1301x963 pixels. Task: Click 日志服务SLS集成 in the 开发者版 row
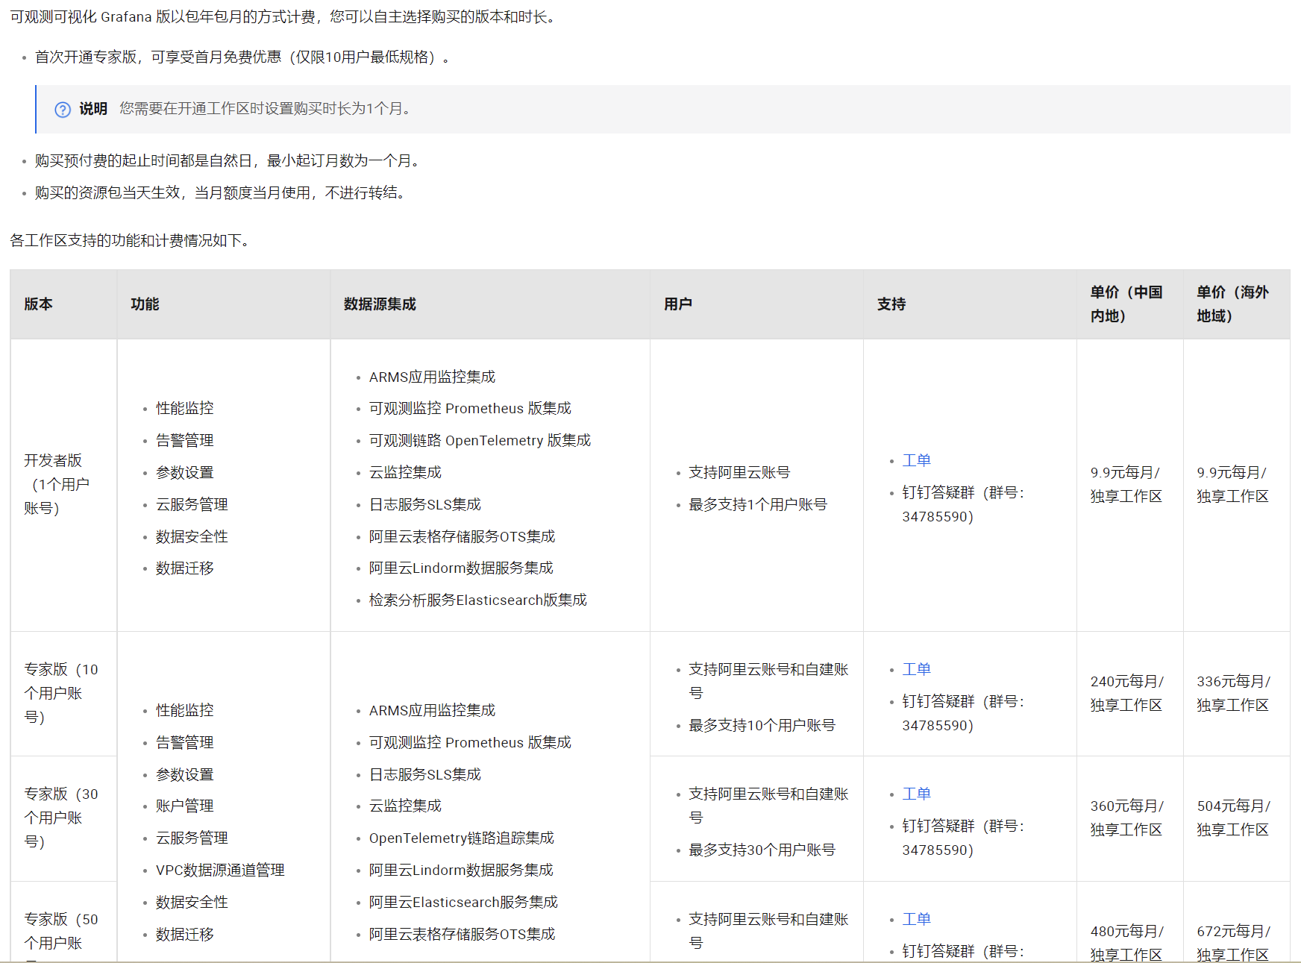tap(424, 505)
